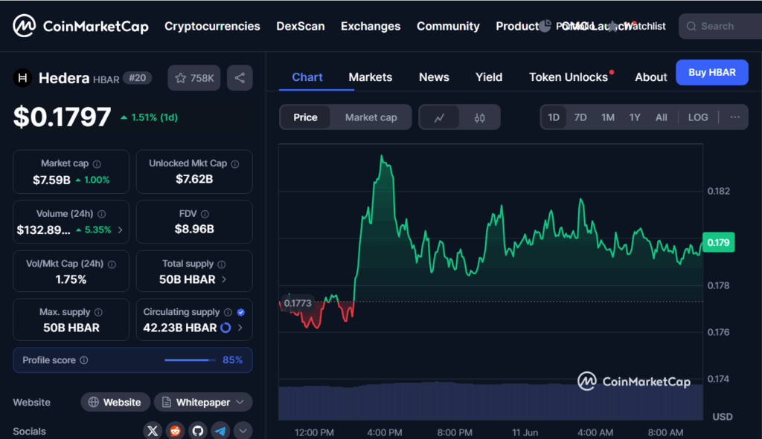The image size is (762, 439).
Task: Open the Yield tab
Action: pyautogui.click(x=489, y=77)
